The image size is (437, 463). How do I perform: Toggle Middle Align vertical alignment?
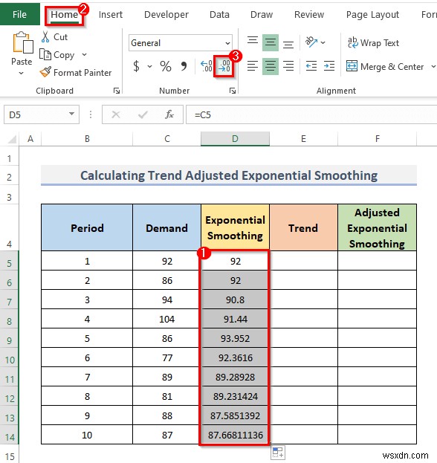pyautogui.click(x=271, y=43)
